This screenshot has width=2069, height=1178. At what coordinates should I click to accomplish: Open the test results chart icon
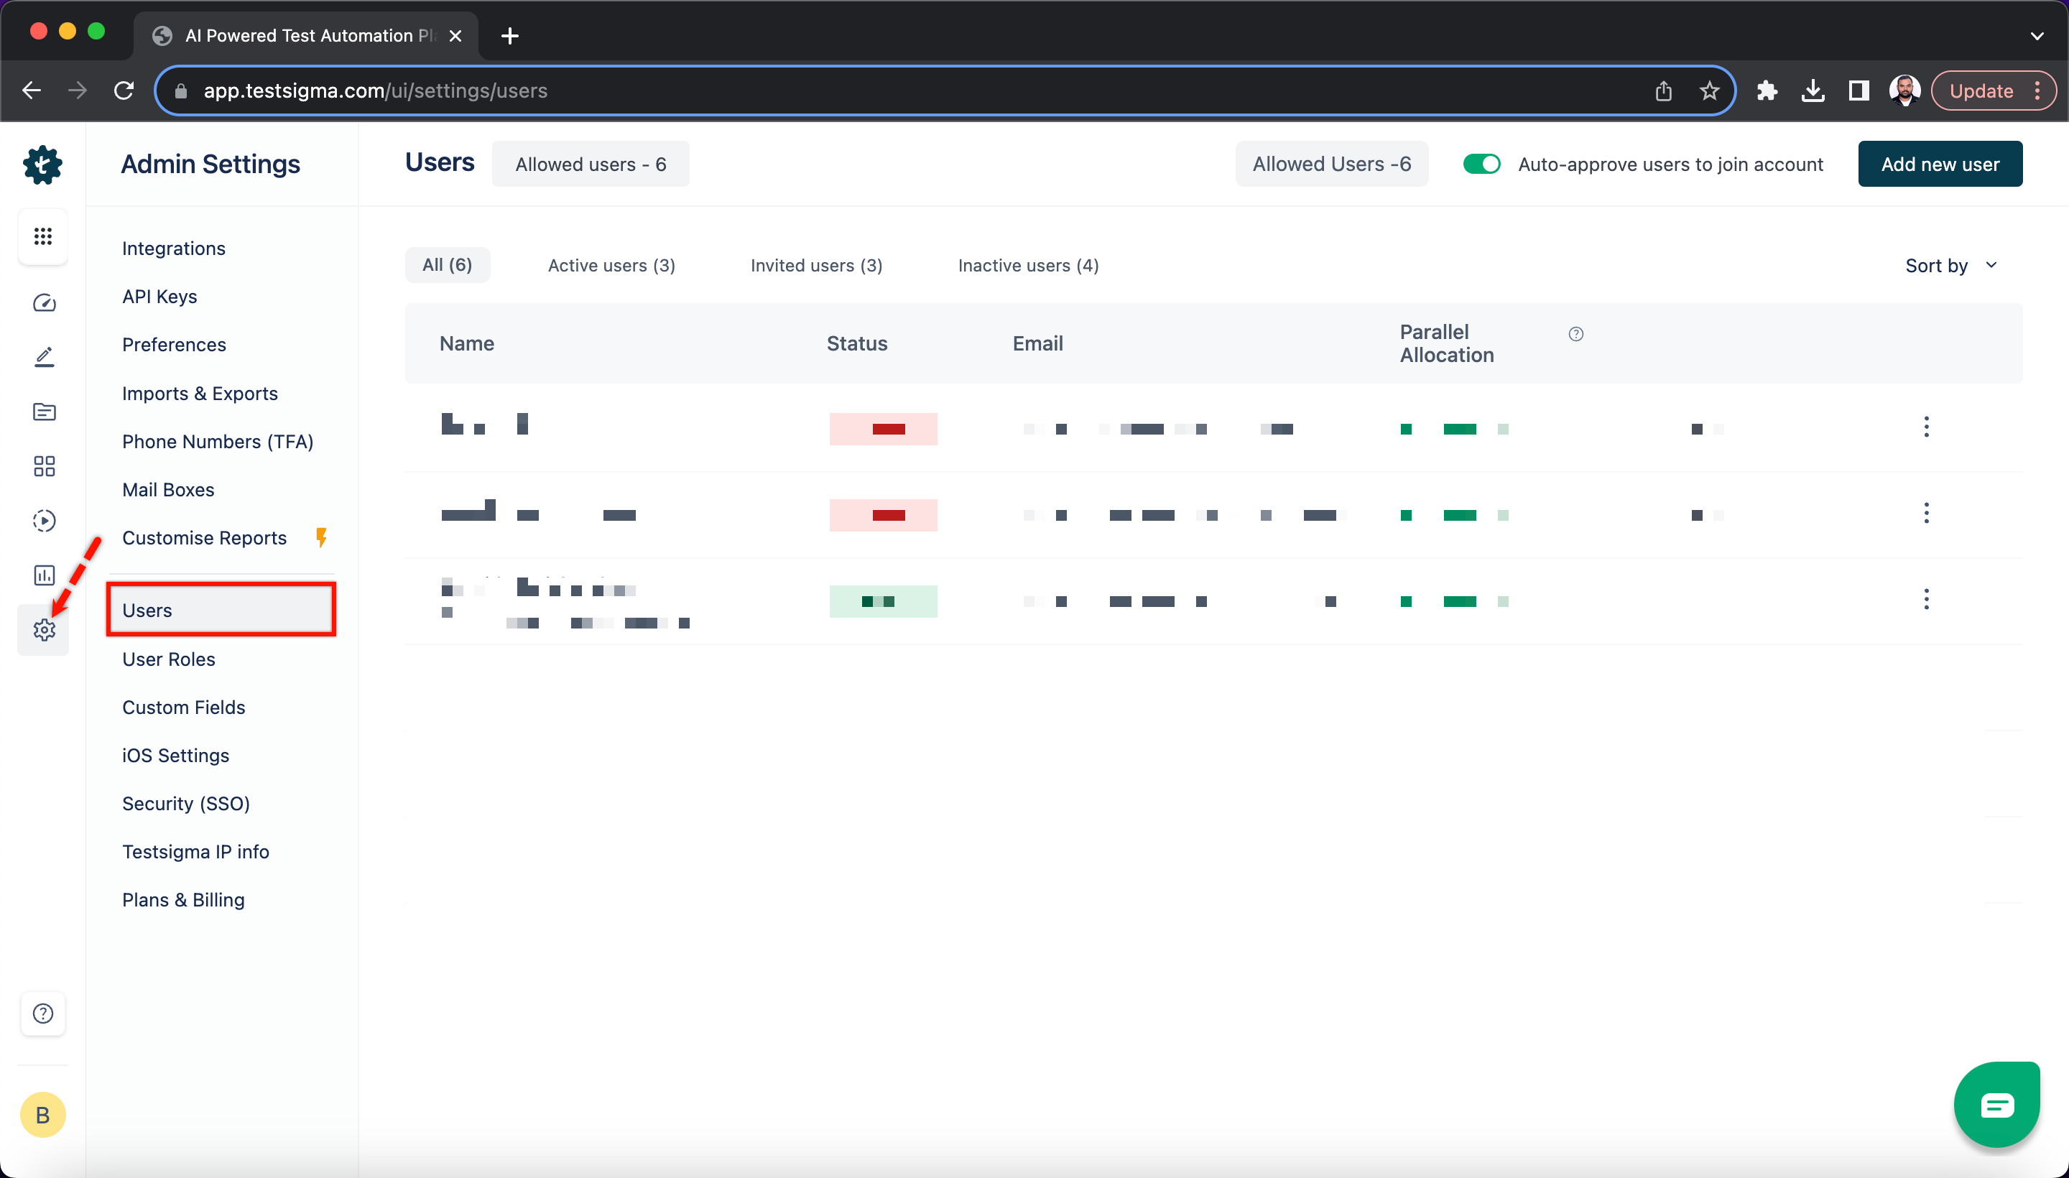pos(41,572)
